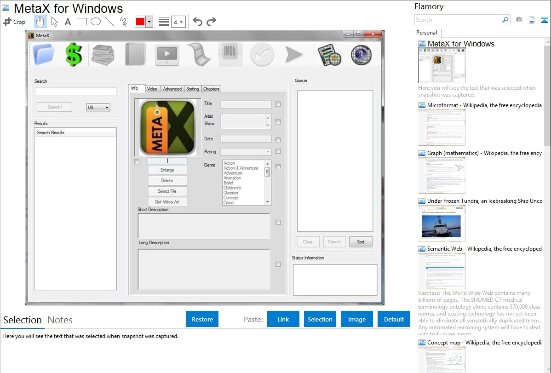Click the Flamory Search input box

click(458, 20)
